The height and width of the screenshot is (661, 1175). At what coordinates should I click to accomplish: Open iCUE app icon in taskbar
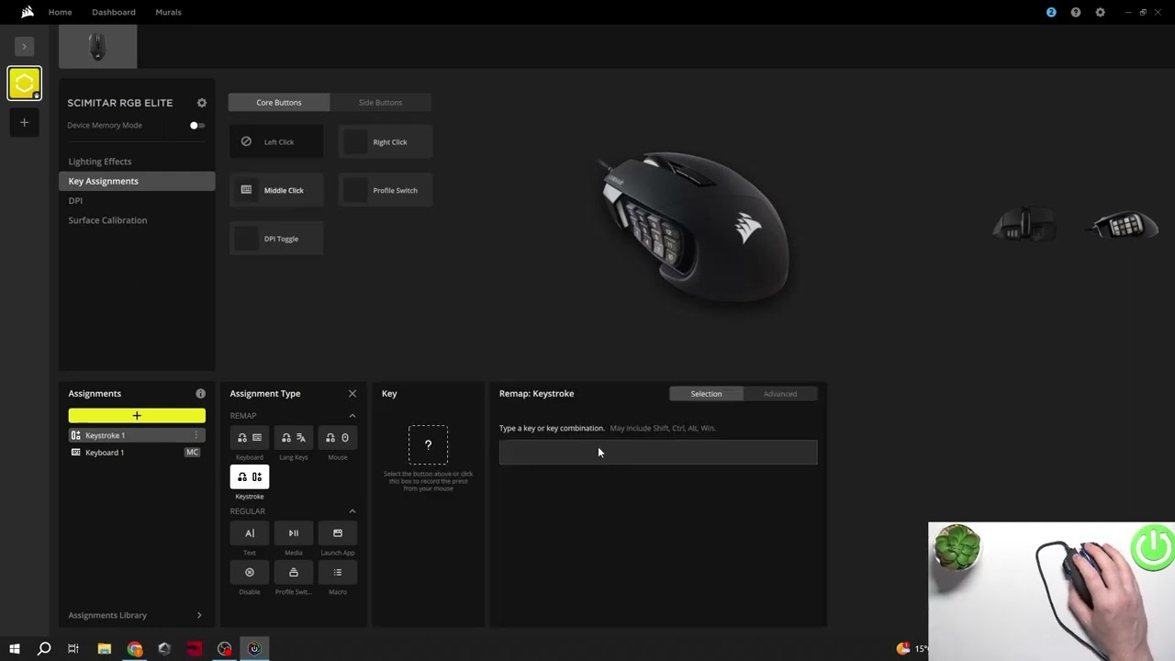coord(254,649)
